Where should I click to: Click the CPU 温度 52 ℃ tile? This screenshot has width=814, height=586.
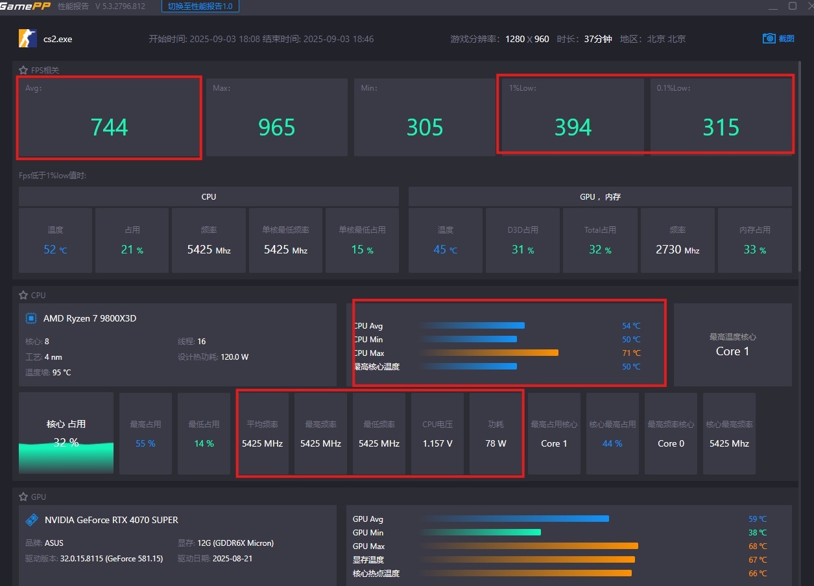click(55, 240)
